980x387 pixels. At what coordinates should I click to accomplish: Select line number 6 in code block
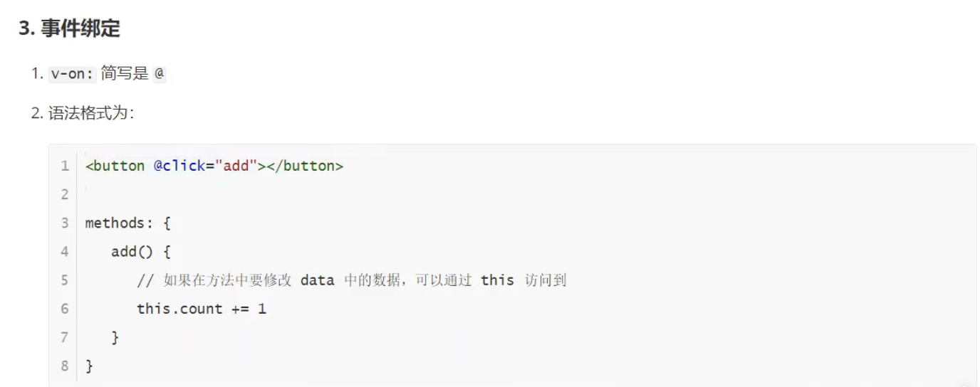[65, 309]
